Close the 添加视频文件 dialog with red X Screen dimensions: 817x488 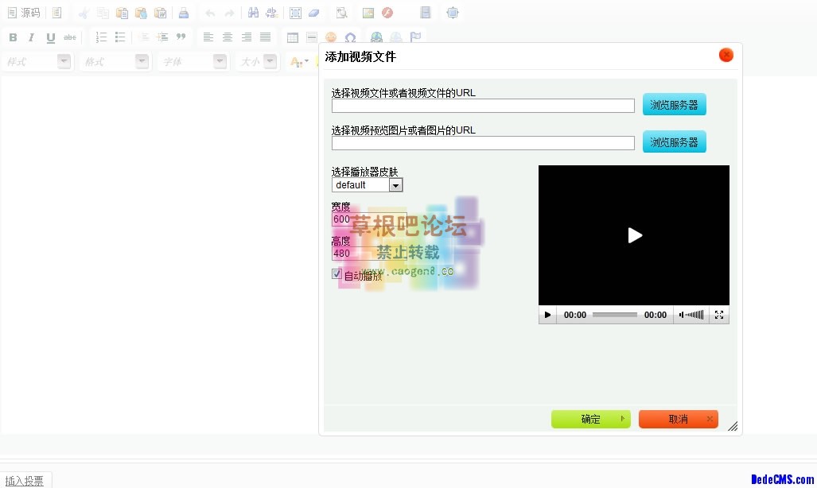tap(726, 55)
